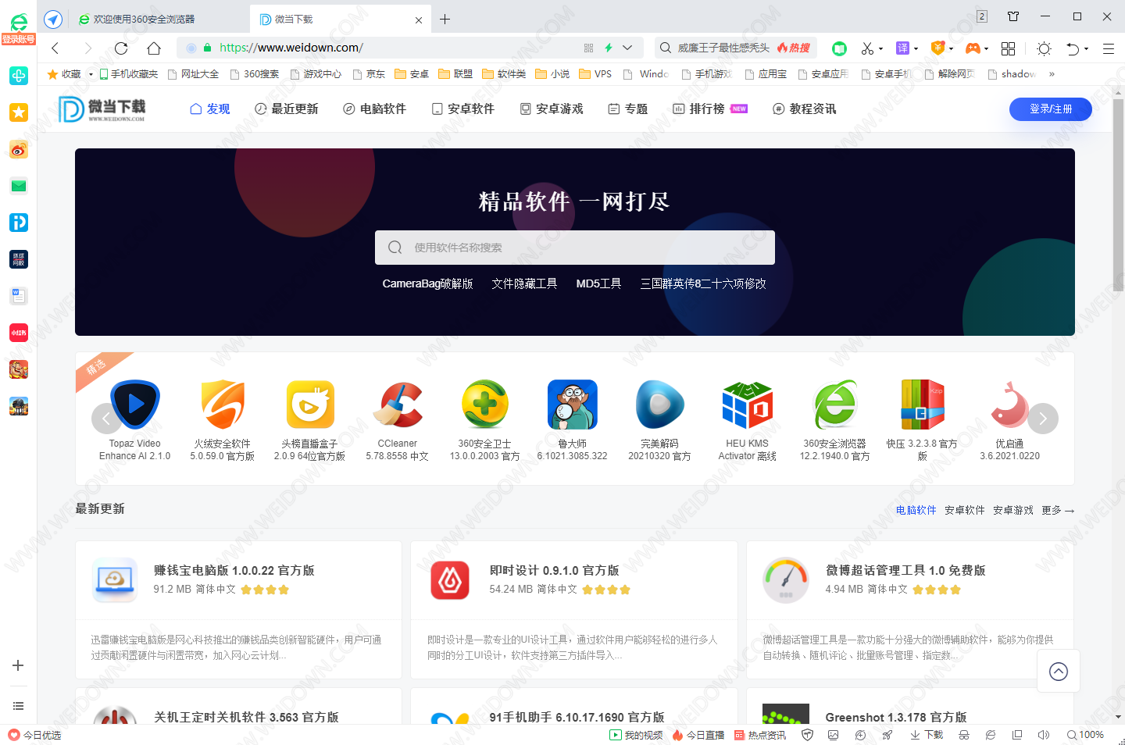1125x745 pixels.
Task: Click the page vertical scrollbar thumb
Action: 1118,195
